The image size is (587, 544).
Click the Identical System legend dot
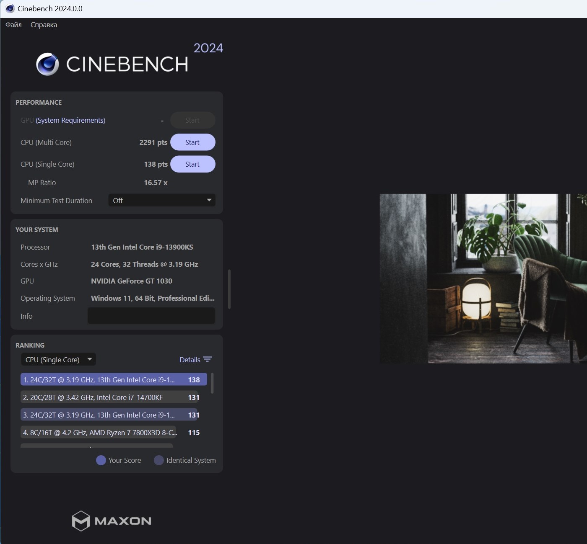click(159, 460)
